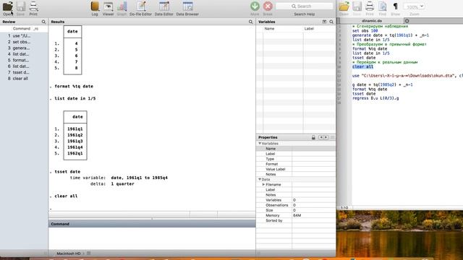Click the tsset date line in Results

67,172
